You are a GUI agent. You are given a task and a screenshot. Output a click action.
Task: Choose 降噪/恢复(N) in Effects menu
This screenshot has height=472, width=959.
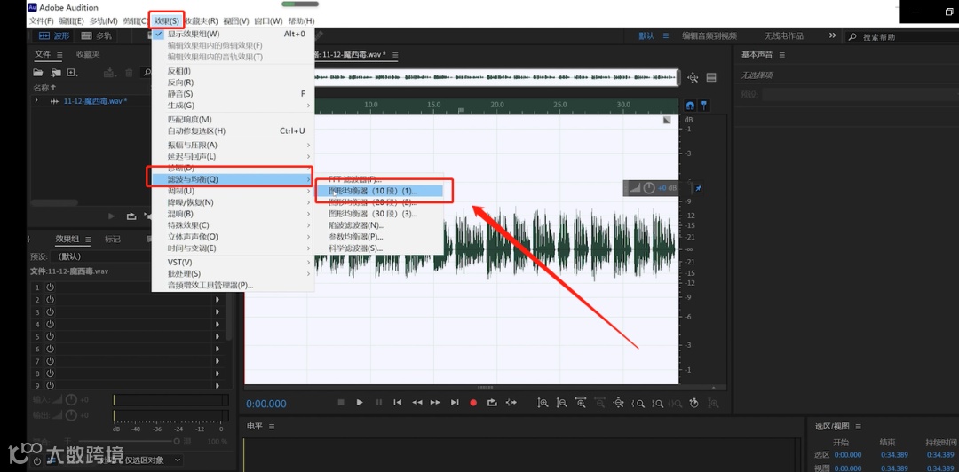(x=233, y=202)
